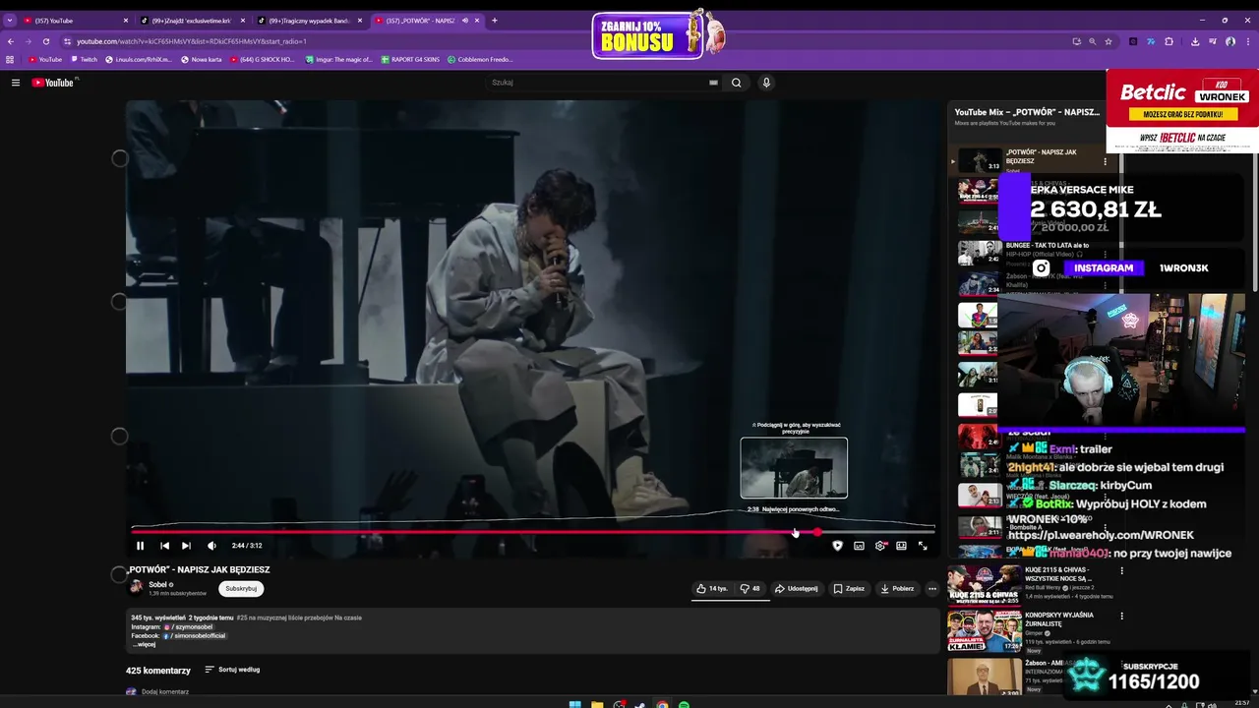Image resolution: width=1259 pixels, height=708 pixels.
Task: Open apps grid icon in bookmarks bar
Action: pyautogui.click(x=10, y=59)
